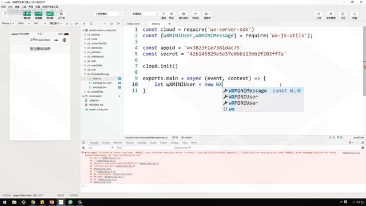Click the simulator more dots icon
The height and width of the screenshot is (206, 366).
56,40
